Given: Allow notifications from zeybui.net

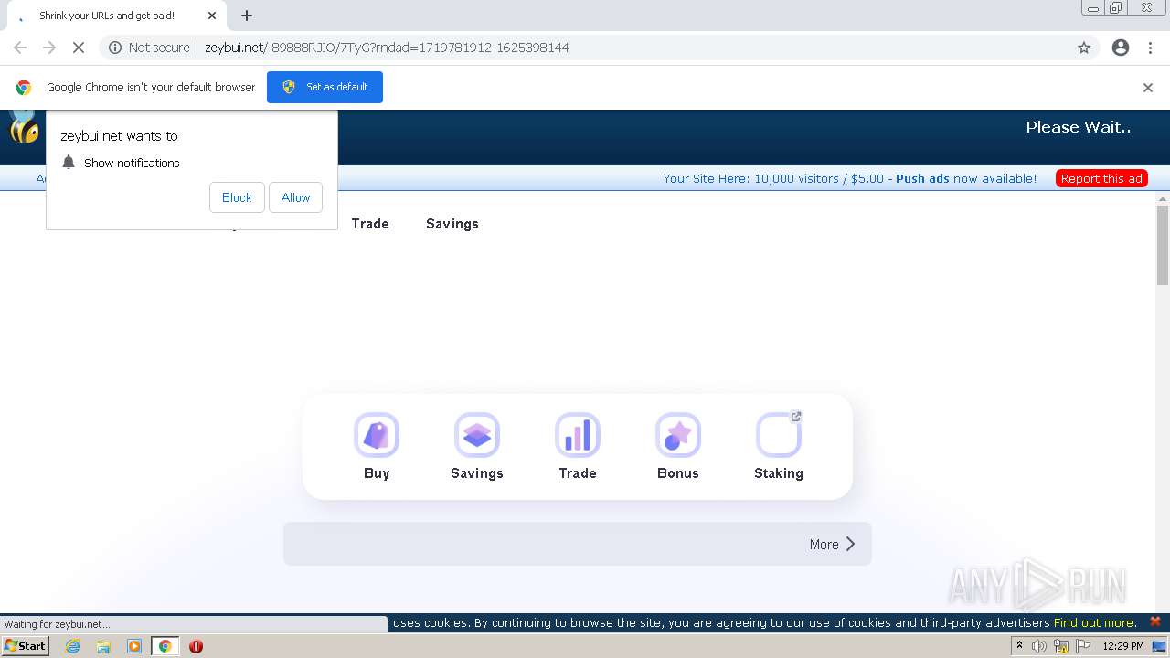Looking at the screenshot, I should [x=295, y=197].
